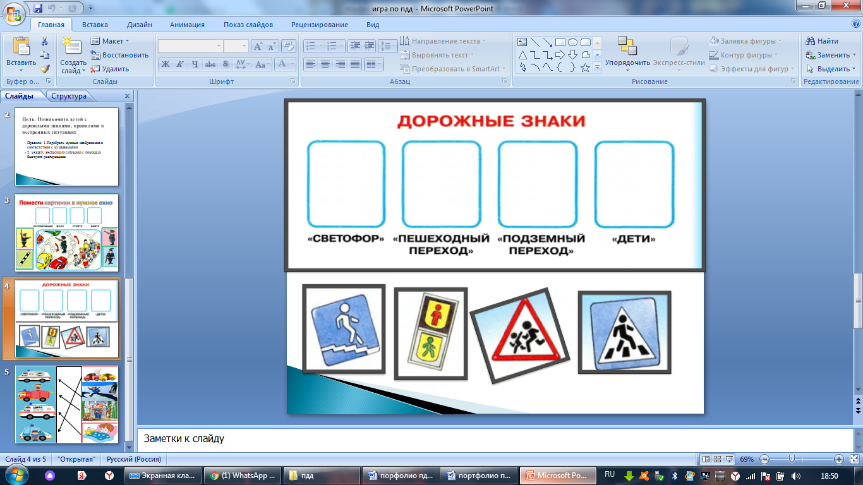The image size is (863, 485).
Task: Select slide 5 thumbnail
Action: [x=67, y=405]
